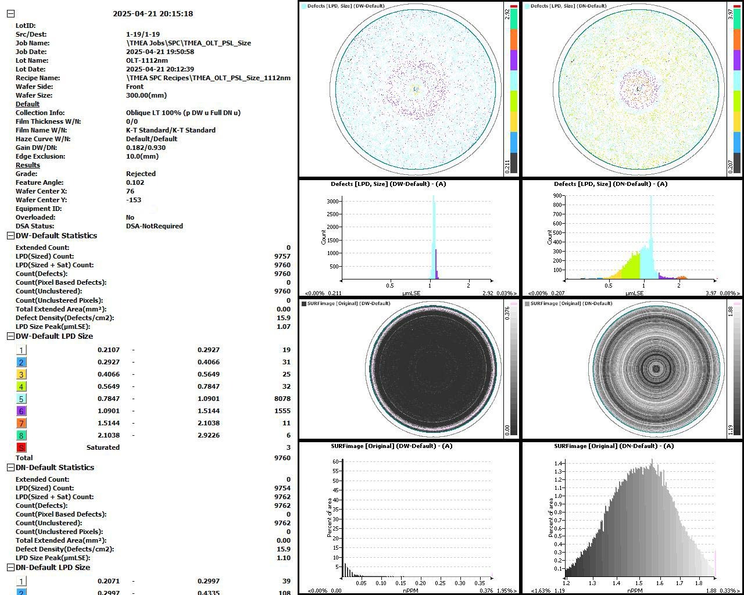Select size bin 5 icon under DW-Default LPD Size
Viewport: 744px width, 595px height.
(x=22, y=399)
